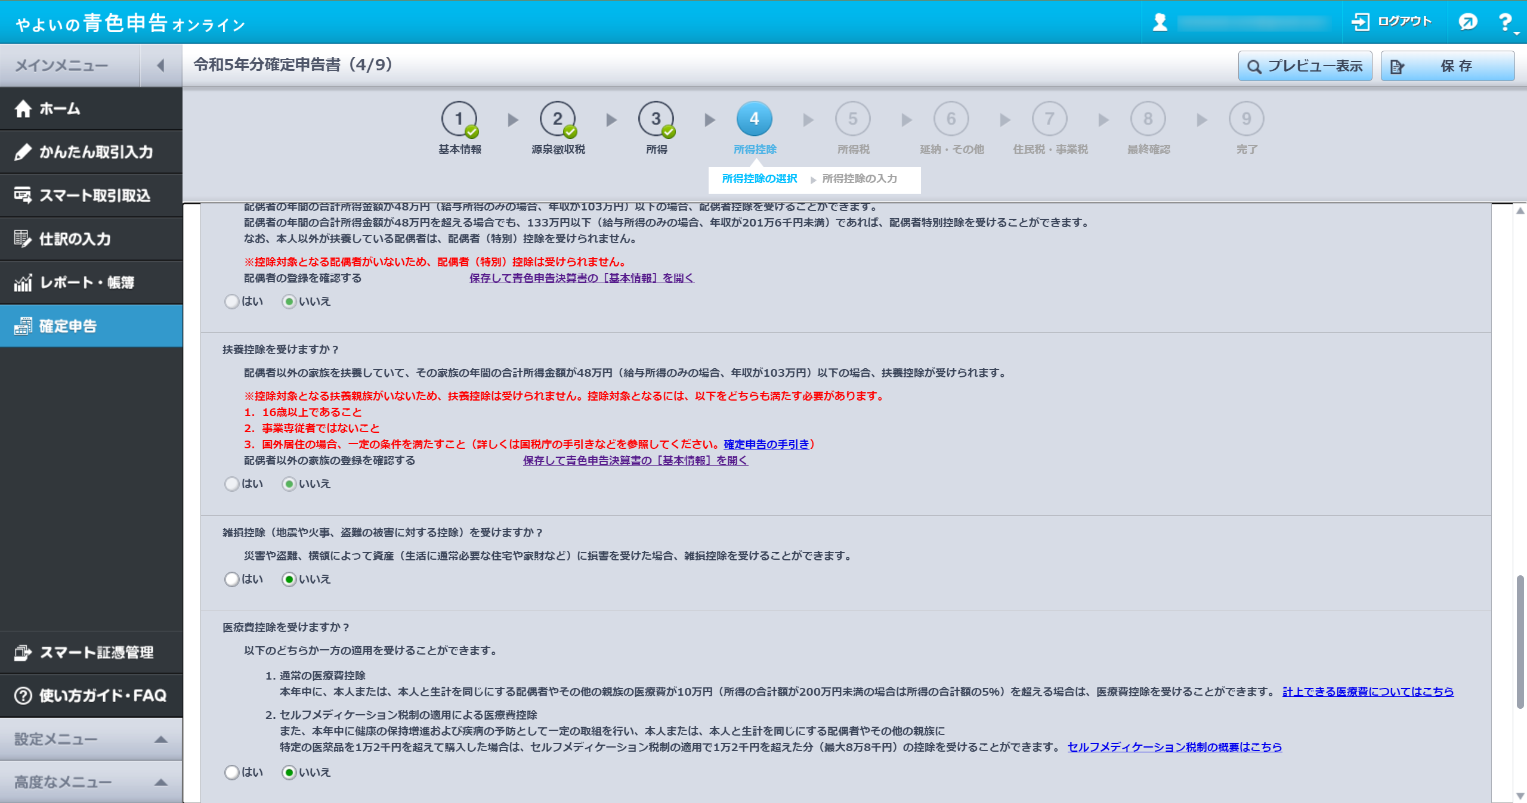This screenshot has width=1527, height=803.
Task: Click the help question mark icon
Action: click(1505, 23)
